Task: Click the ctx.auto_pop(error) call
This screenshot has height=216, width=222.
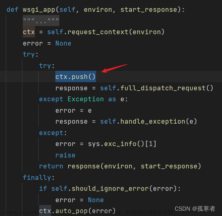Action: [x=77, y=211]
